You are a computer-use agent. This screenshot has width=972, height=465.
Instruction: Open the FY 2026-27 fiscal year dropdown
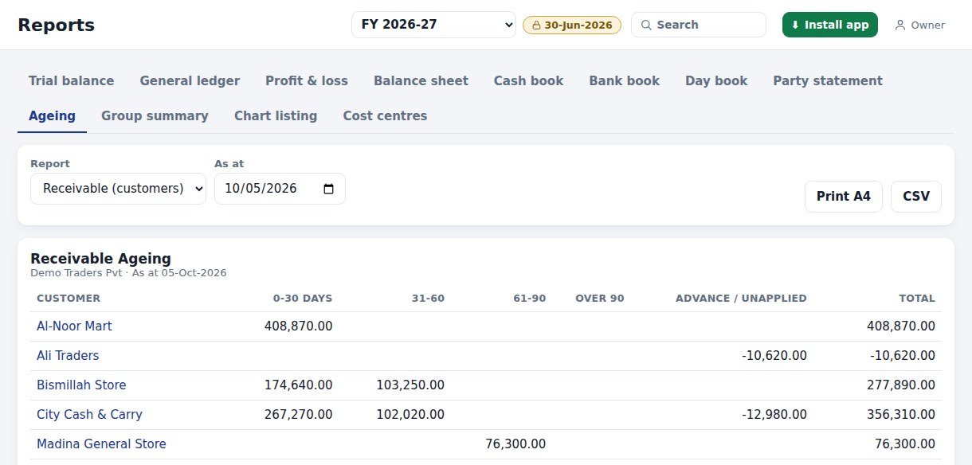[x=433, y=25]
